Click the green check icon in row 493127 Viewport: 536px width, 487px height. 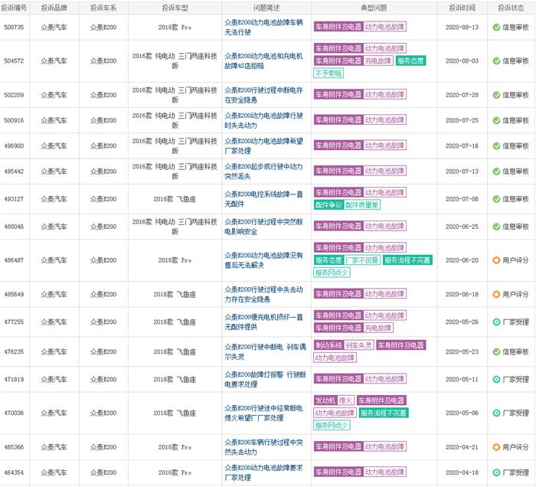point(496,199)
